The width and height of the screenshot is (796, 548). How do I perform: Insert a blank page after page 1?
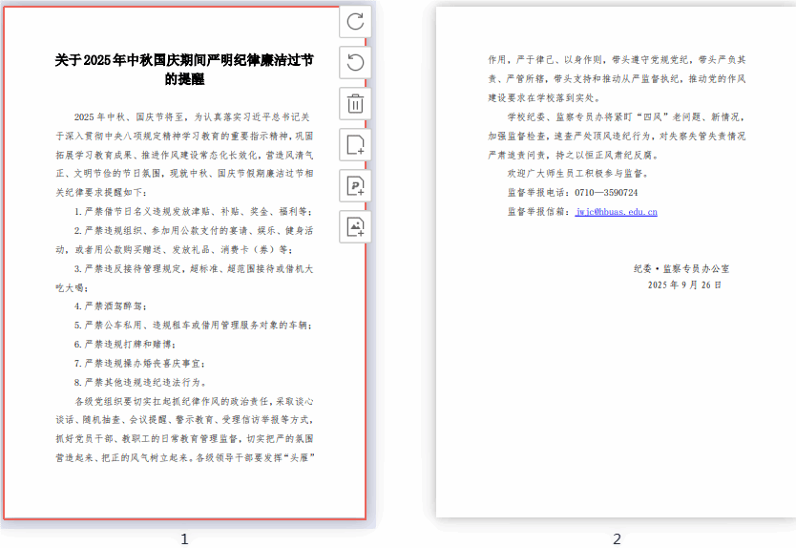coord(355,145)
